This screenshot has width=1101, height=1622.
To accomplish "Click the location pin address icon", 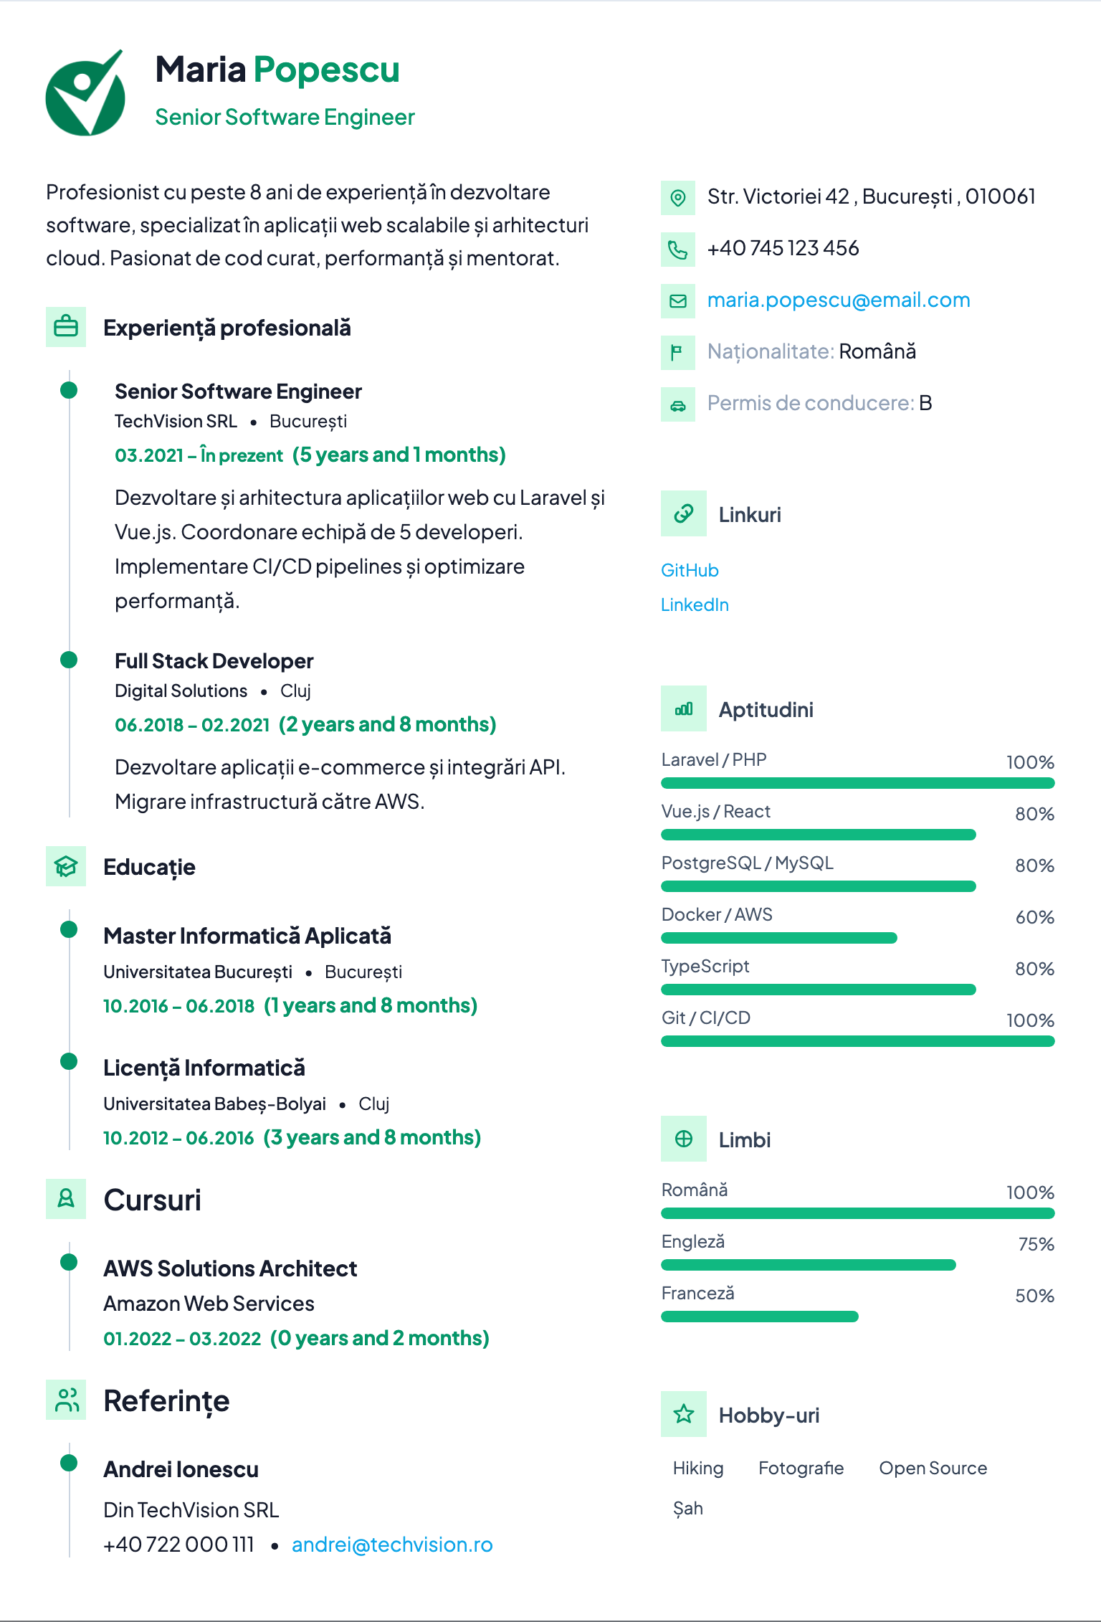I will (x=678, y=198).
